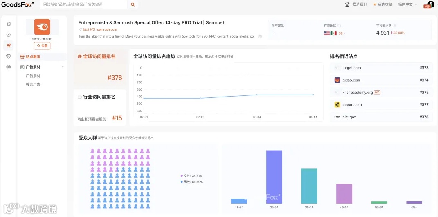The width and height of the screenshot is (438, 217).
Task: Open the broadcast signal icon in left rail
Action: click(x=8, y=67)
